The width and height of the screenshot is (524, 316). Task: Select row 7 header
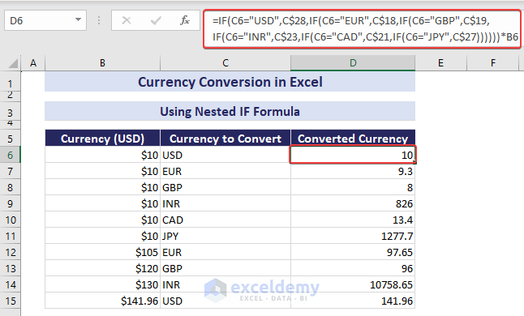pos(11,171)
